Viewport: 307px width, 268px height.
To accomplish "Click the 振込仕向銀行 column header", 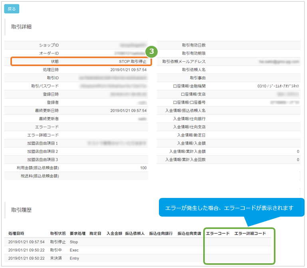I will click(x=161, y=233).
